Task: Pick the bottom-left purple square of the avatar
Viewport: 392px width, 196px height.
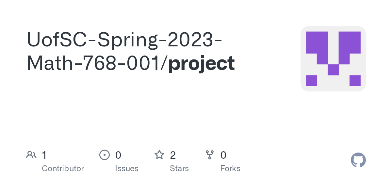Action: click(x=311, y=81)
